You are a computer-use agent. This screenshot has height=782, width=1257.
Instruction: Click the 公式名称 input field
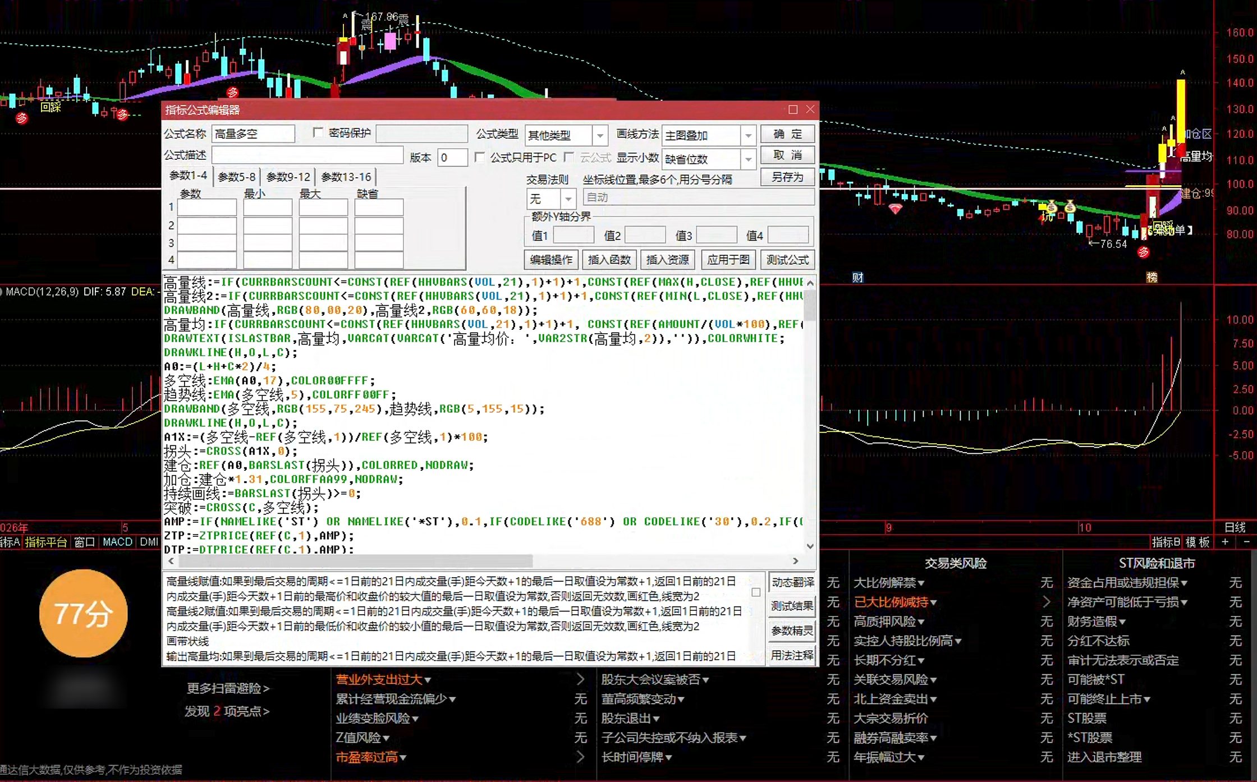tap(253, 134)
